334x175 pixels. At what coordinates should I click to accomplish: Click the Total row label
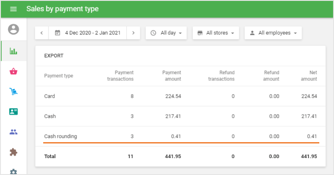[50, 156]
